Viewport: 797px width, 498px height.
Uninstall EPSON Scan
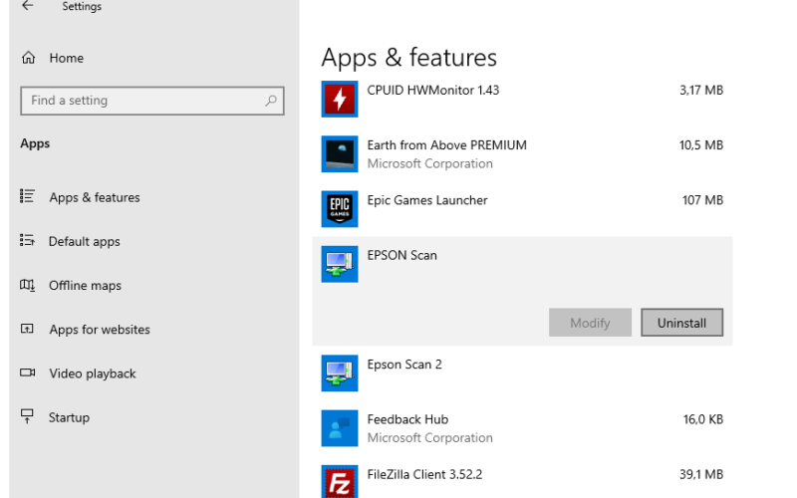point(681,323)
